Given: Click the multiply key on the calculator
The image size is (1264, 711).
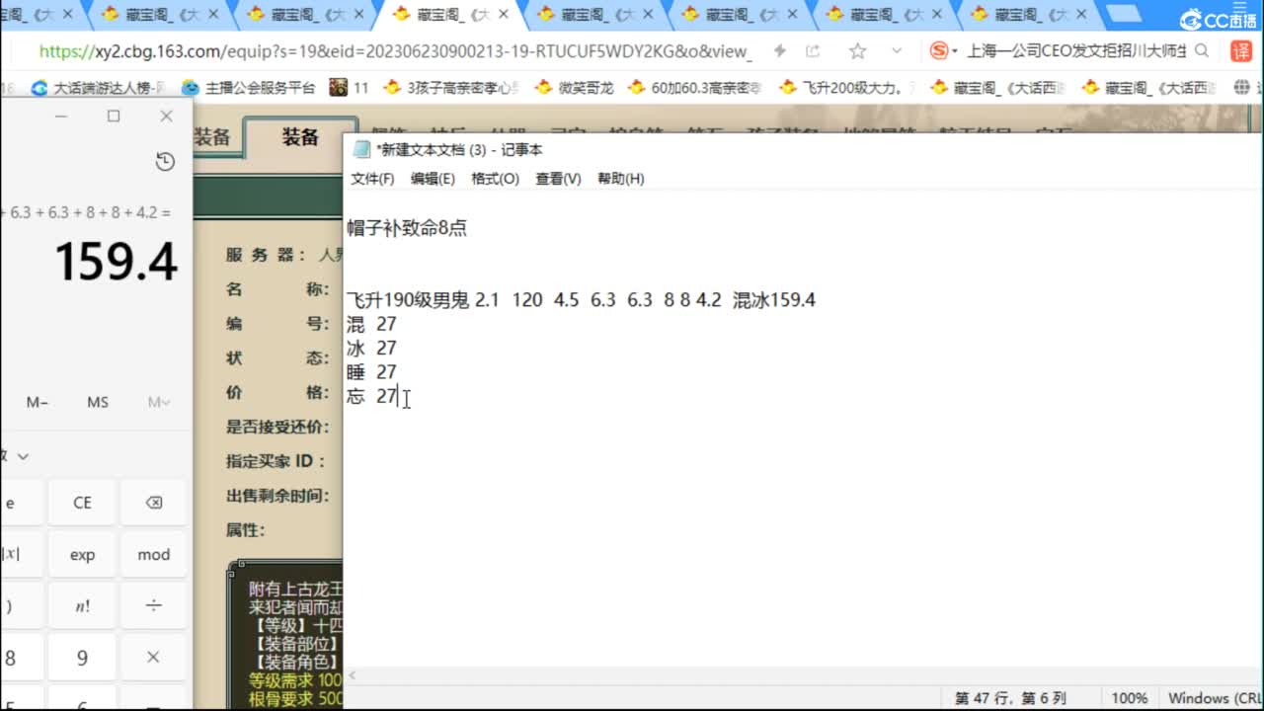Looking at the screenshot, I should [x=154, y=658].
